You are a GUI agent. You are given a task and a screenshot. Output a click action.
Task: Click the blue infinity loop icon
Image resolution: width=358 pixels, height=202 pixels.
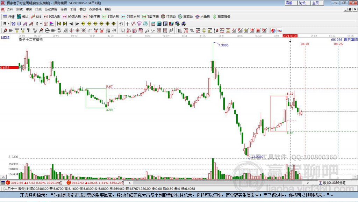[279, 31]
